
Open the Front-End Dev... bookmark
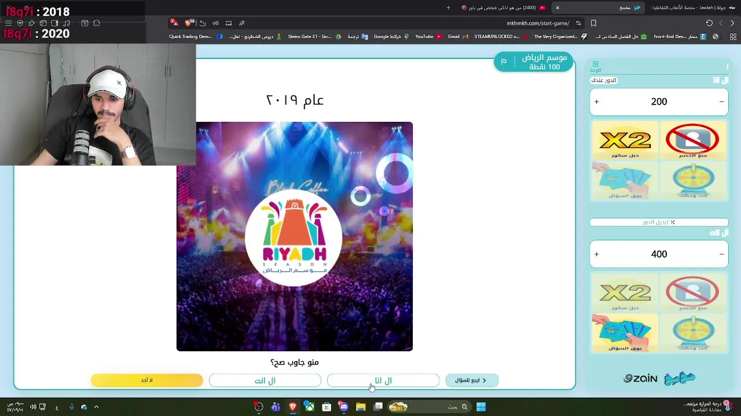tap(680, 36)
